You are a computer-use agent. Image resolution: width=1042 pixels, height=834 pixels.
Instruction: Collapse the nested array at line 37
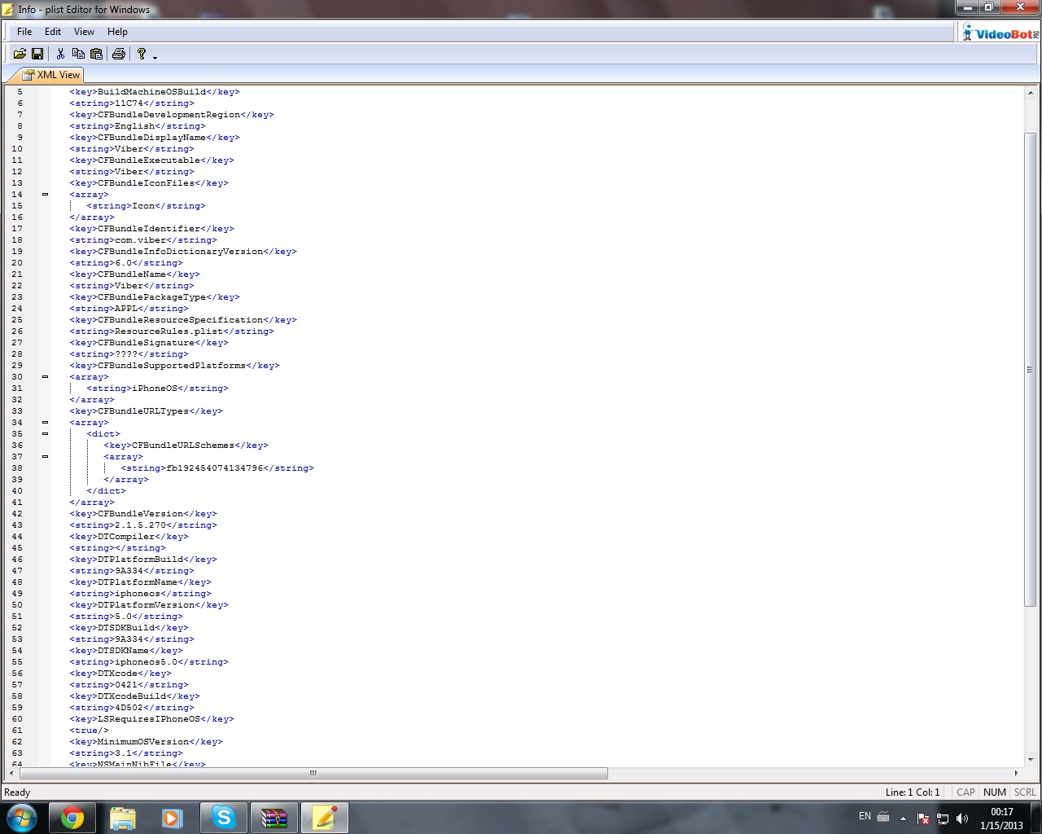pos(45,457)
